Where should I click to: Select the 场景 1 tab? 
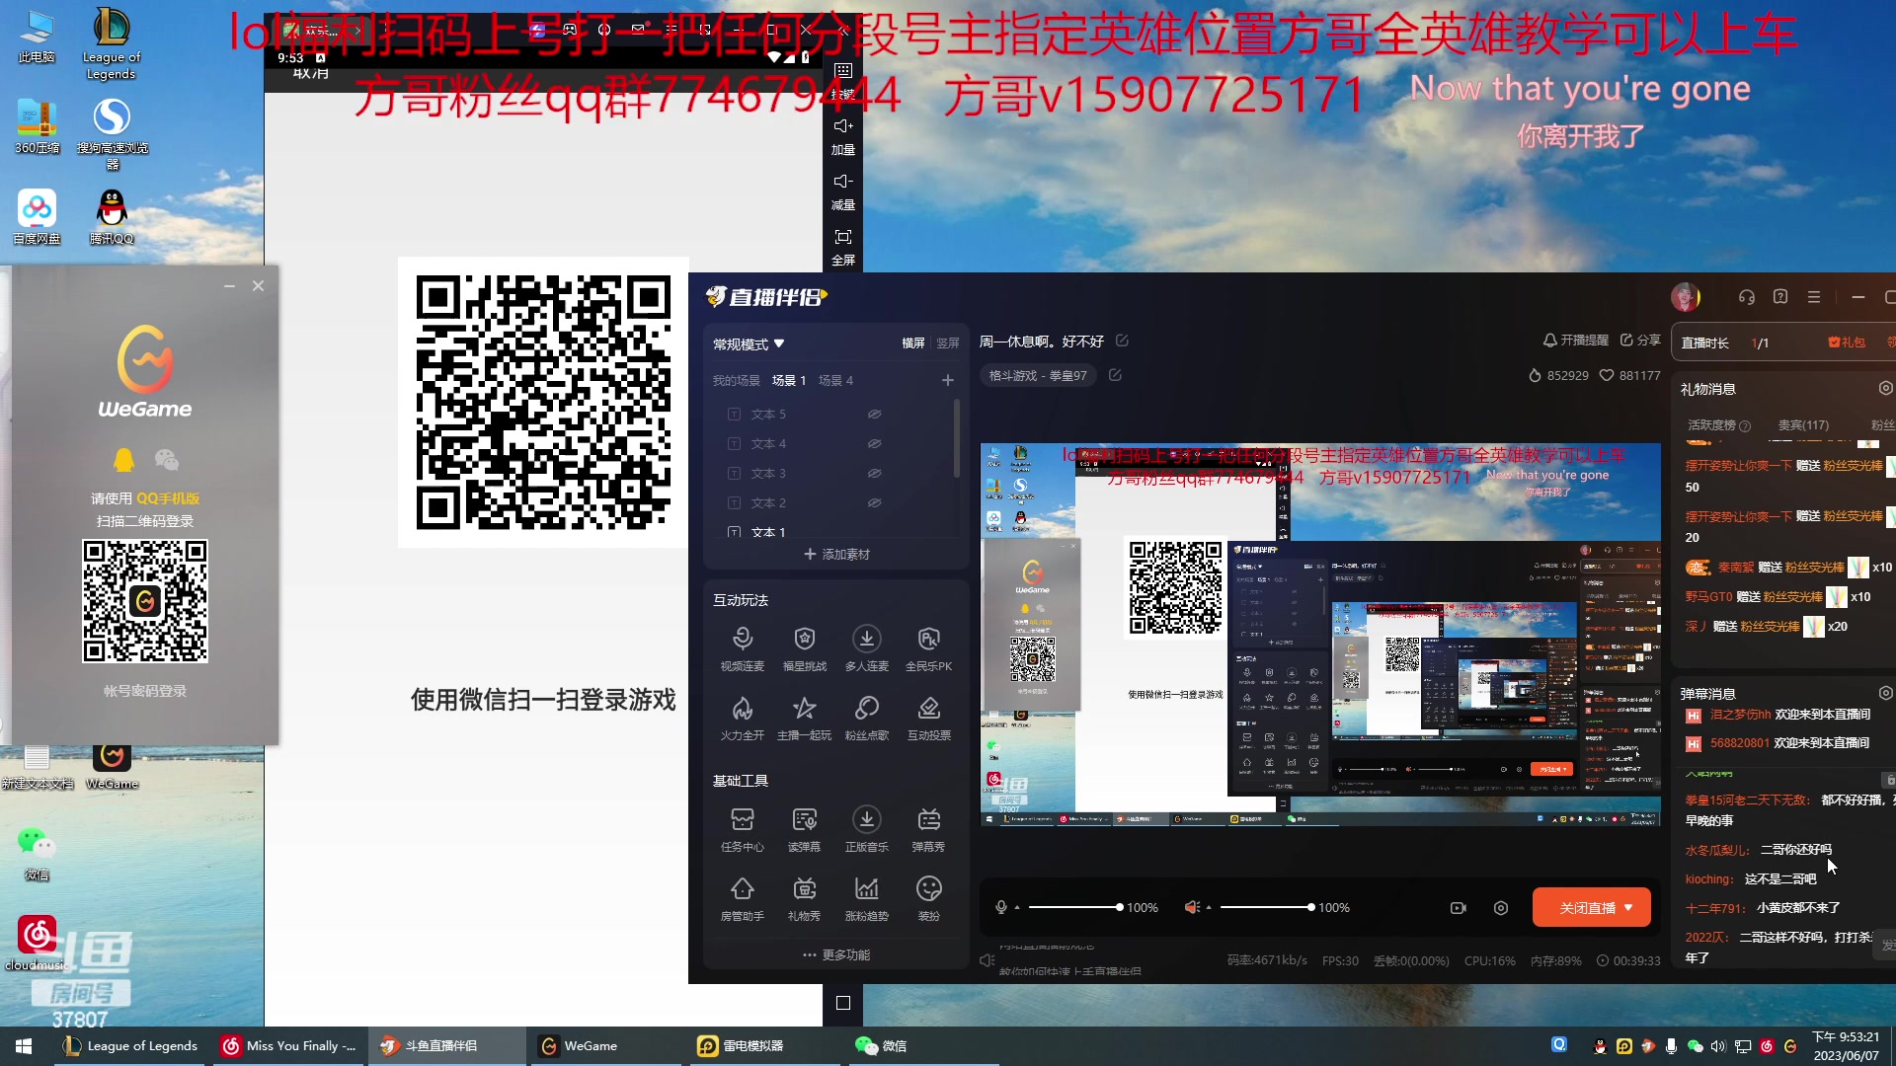point(789,380)
